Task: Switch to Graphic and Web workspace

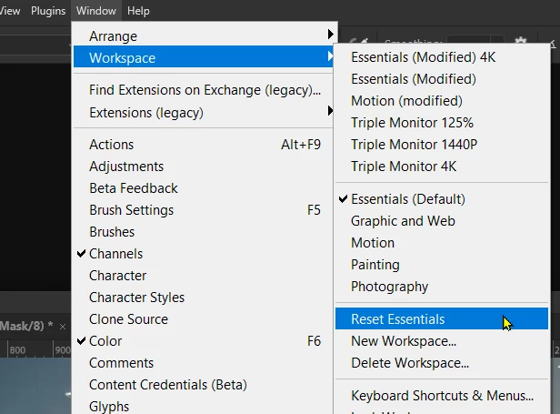Action: pos(442,221)
